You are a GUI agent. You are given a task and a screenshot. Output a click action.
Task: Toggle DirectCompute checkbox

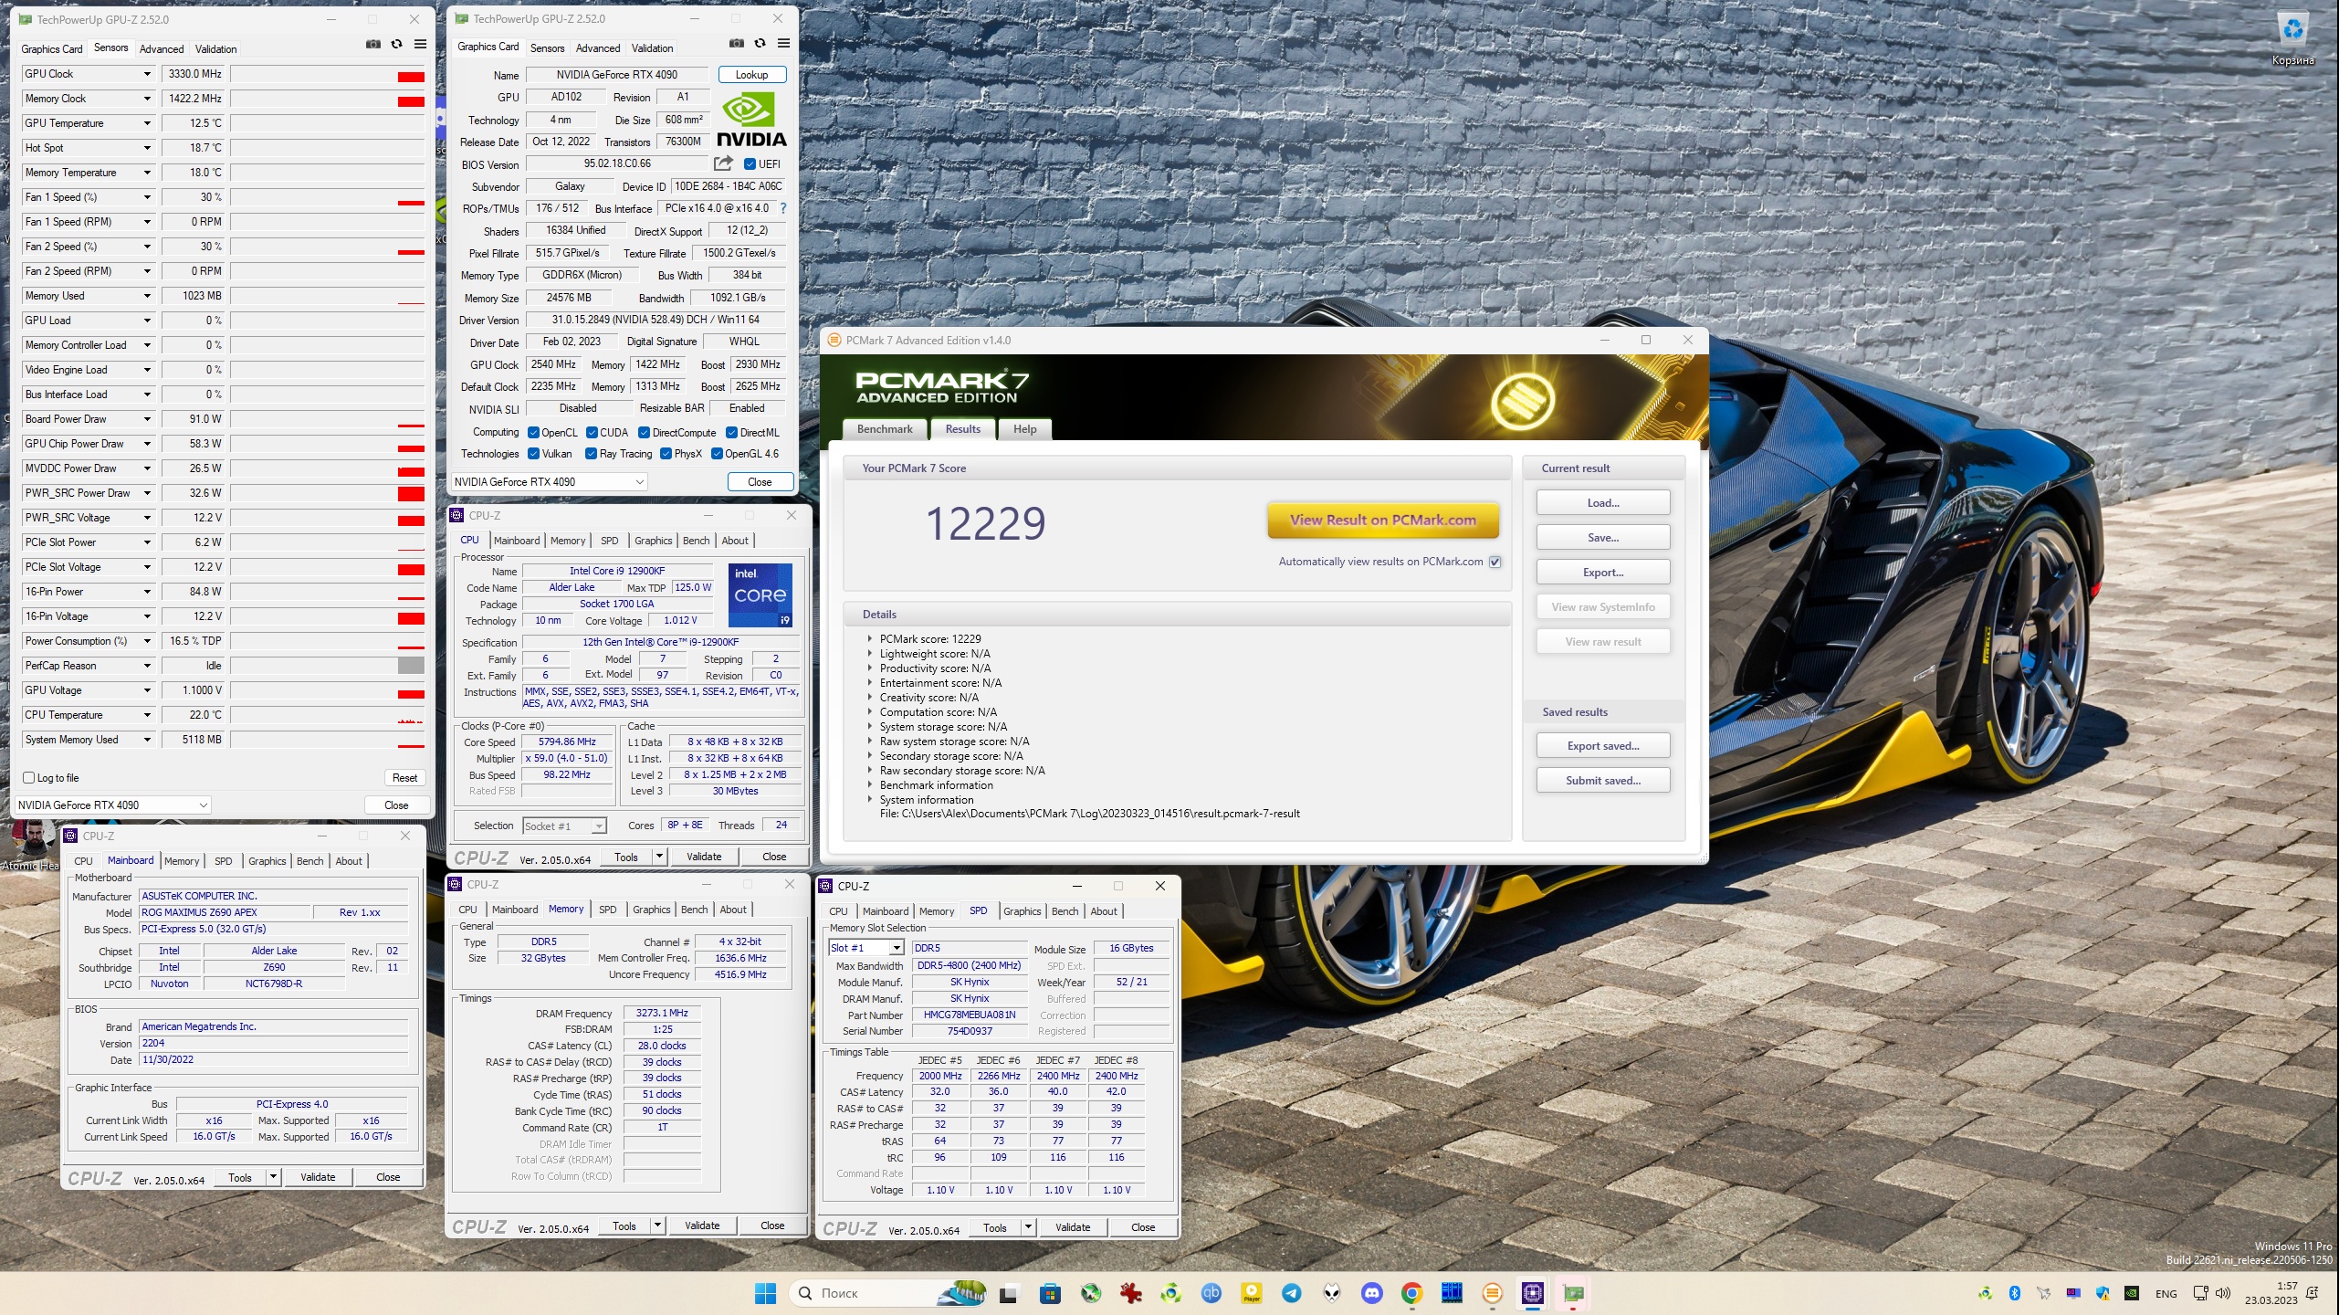(x=644, y=433)
